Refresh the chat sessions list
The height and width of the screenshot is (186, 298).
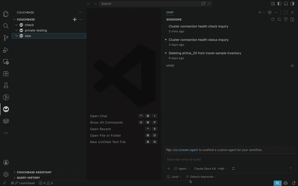273,19
